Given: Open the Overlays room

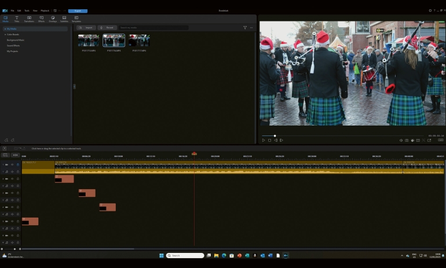Looking at the screenshot, I should 53,19.
